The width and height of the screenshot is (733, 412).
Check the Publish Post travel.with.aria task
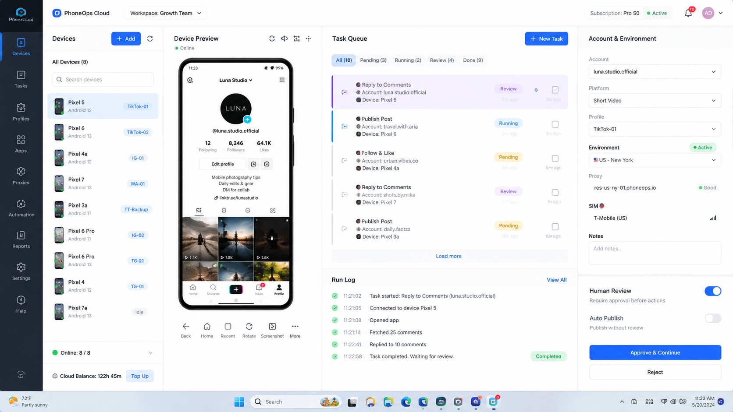pyautogui.click(x=555, y=124)
